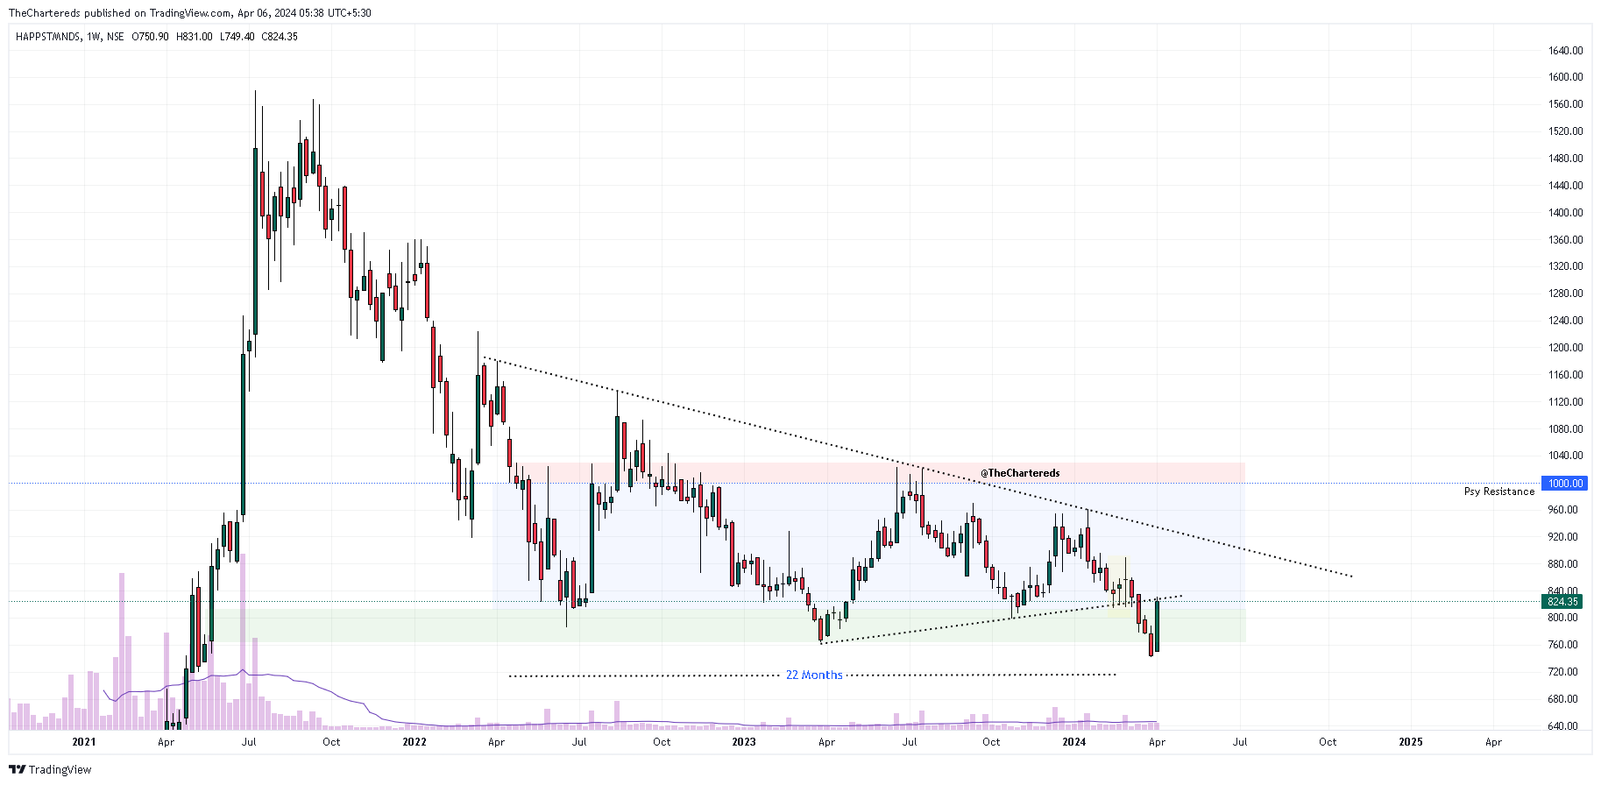Click the NSE exchange label
This screenshot has height=785, width=1601.
(116, 37)
